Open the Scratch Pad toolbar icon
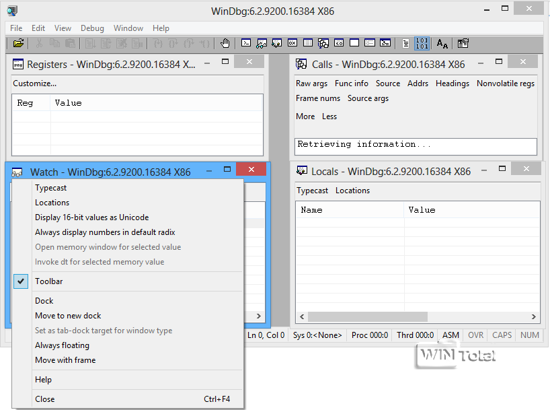Screen dimensions: 550x410 tap(354, 43)
